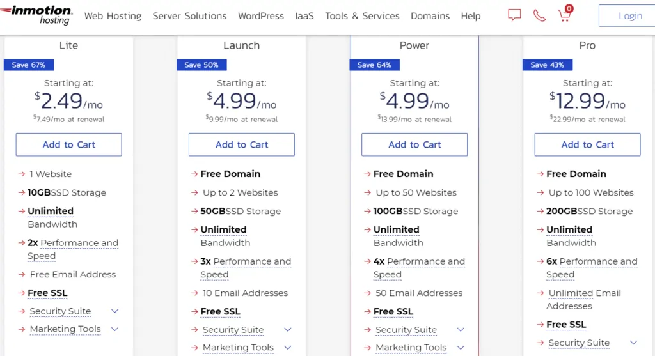The image size is (655, 356).
Task: Expand Security Suite in the Pro plan
Action: (633, 343)
